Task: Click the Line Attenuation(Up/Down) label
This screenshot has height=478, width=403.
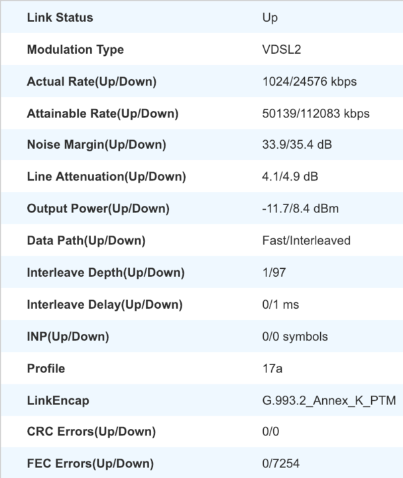Action: (106, 177)
